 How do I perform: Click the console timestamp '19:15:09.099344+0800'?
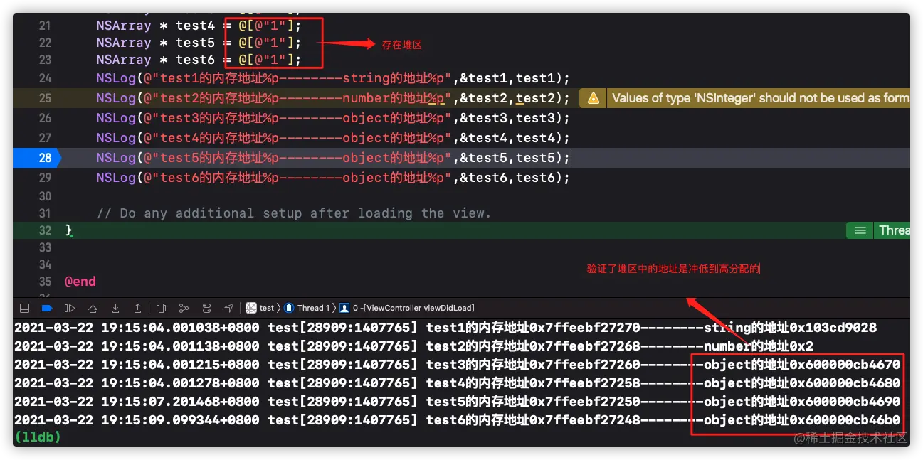coord(179,420)
